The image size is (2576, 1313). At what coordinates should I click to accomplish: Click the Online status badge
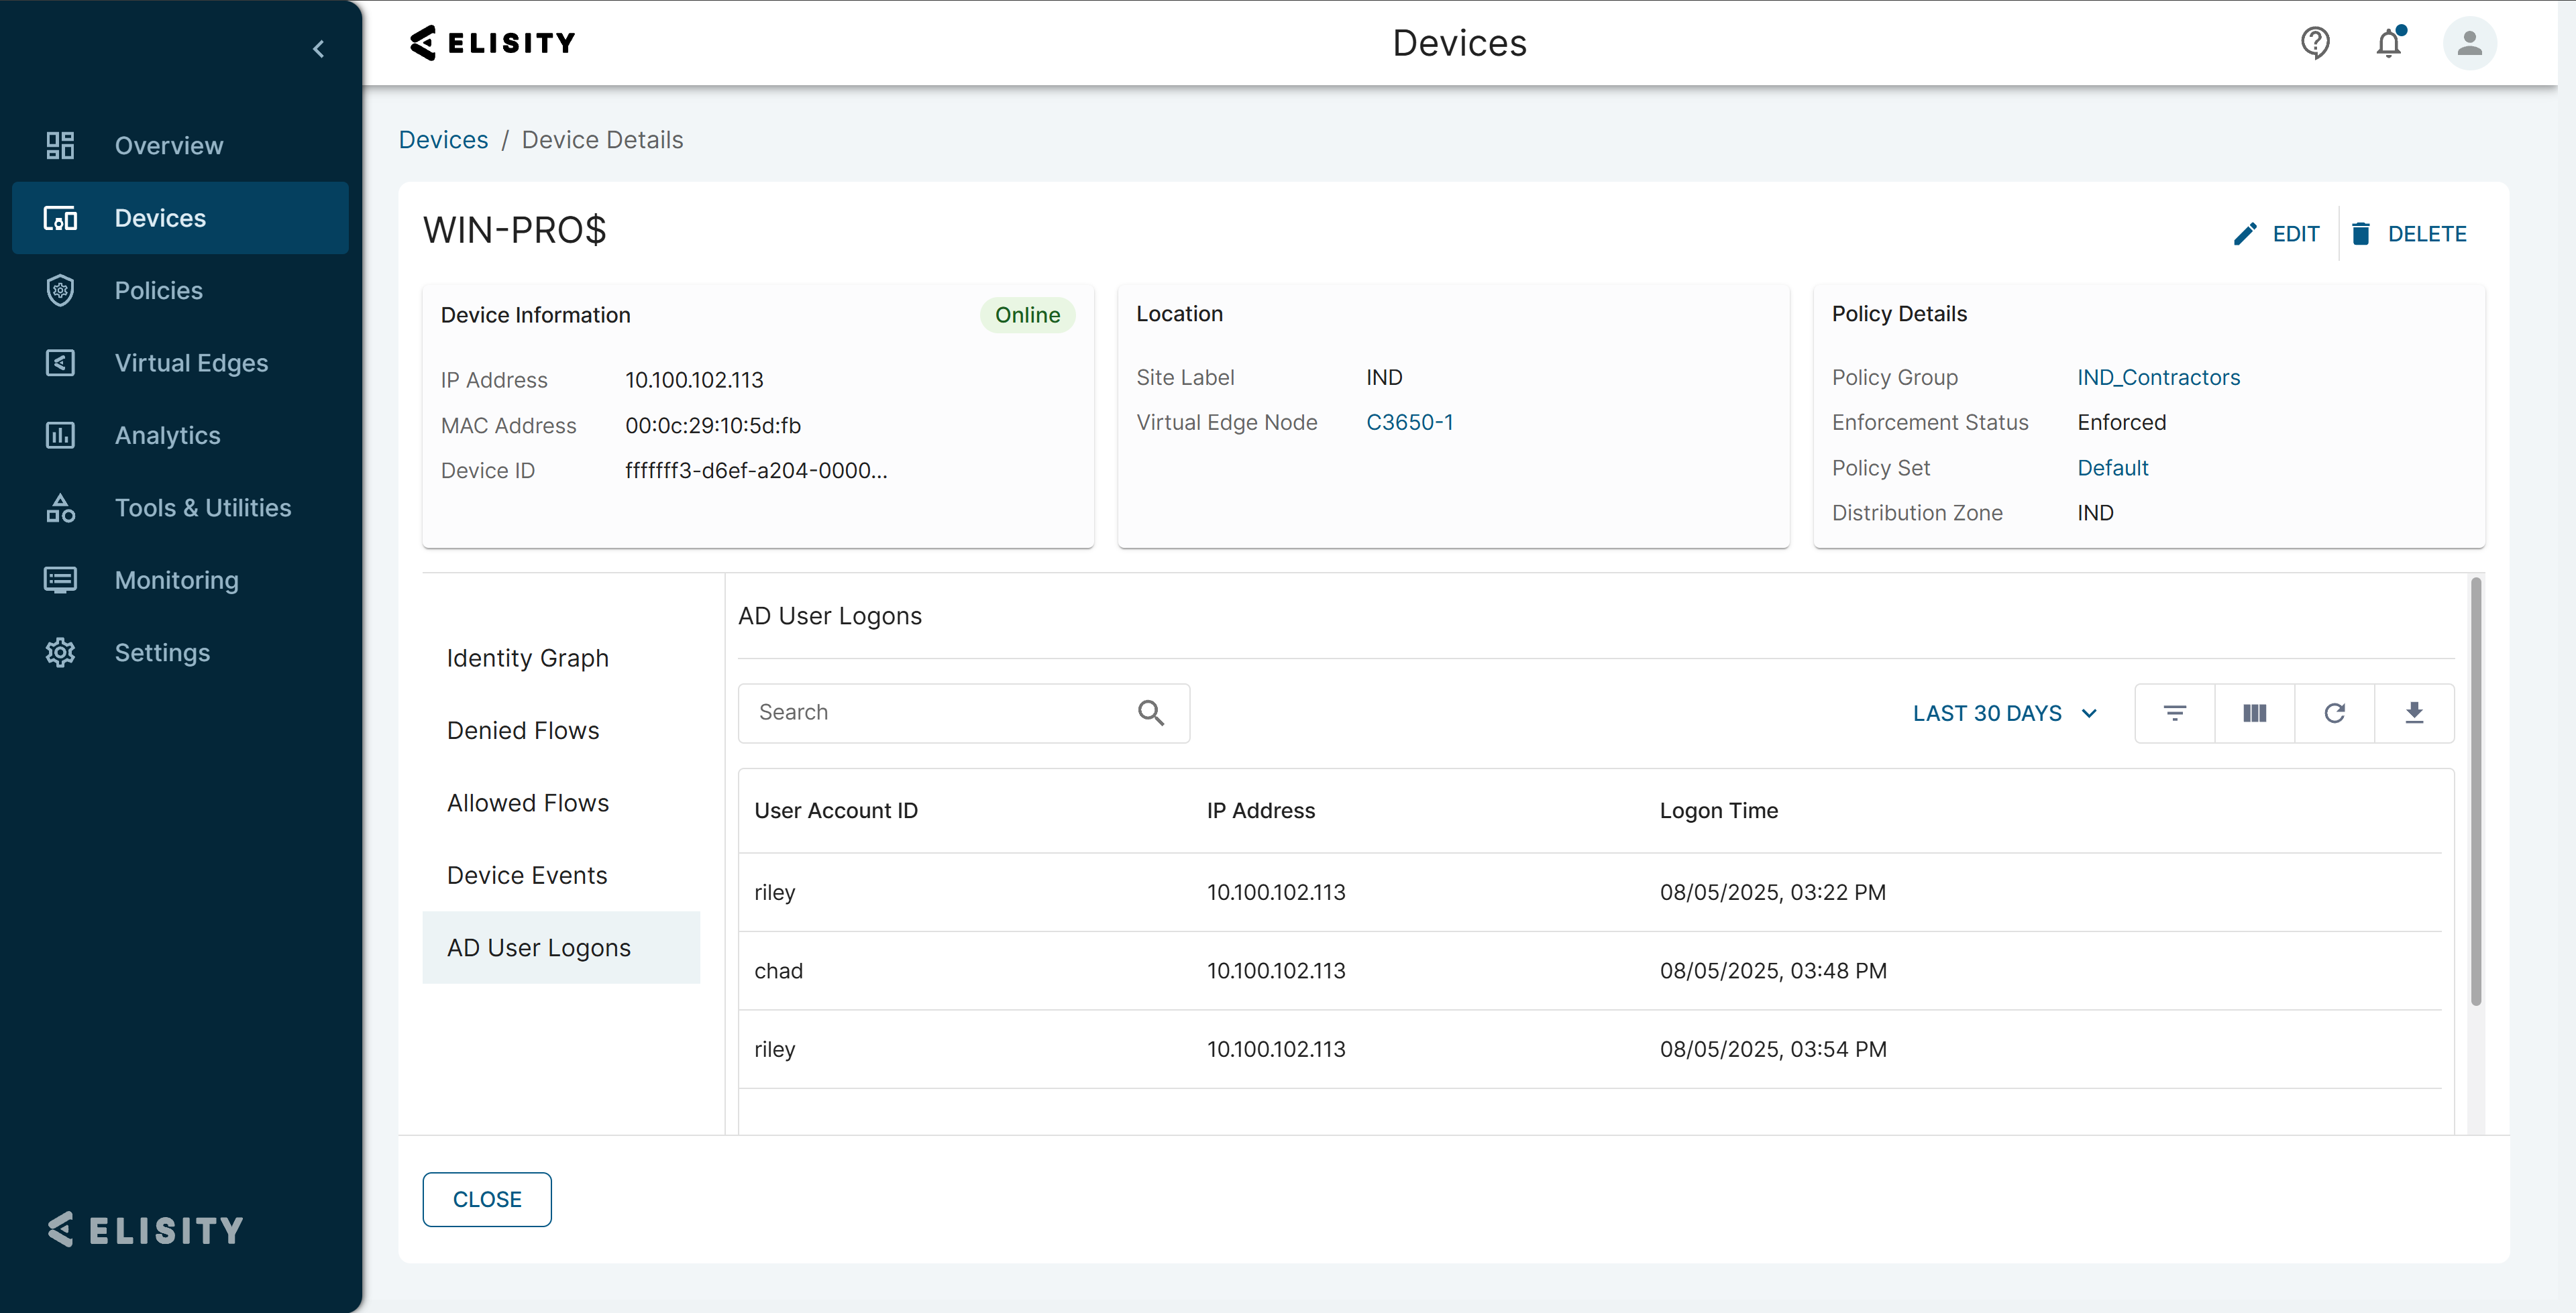coord(1027,316)
